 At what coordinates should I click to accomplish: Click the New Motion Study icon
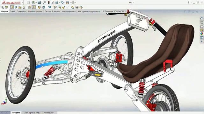(x=55, y=7)
